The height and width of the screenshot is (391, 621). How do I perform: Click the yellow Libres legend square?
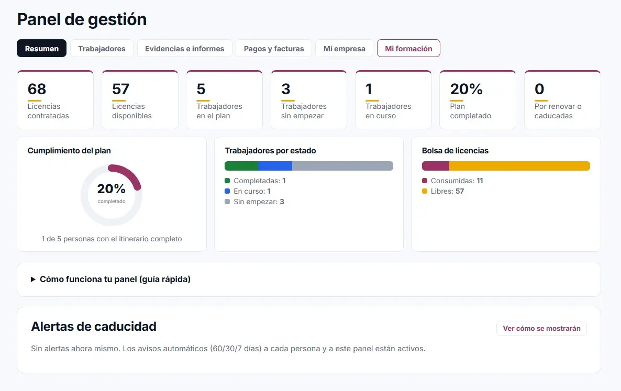[425, 191]
